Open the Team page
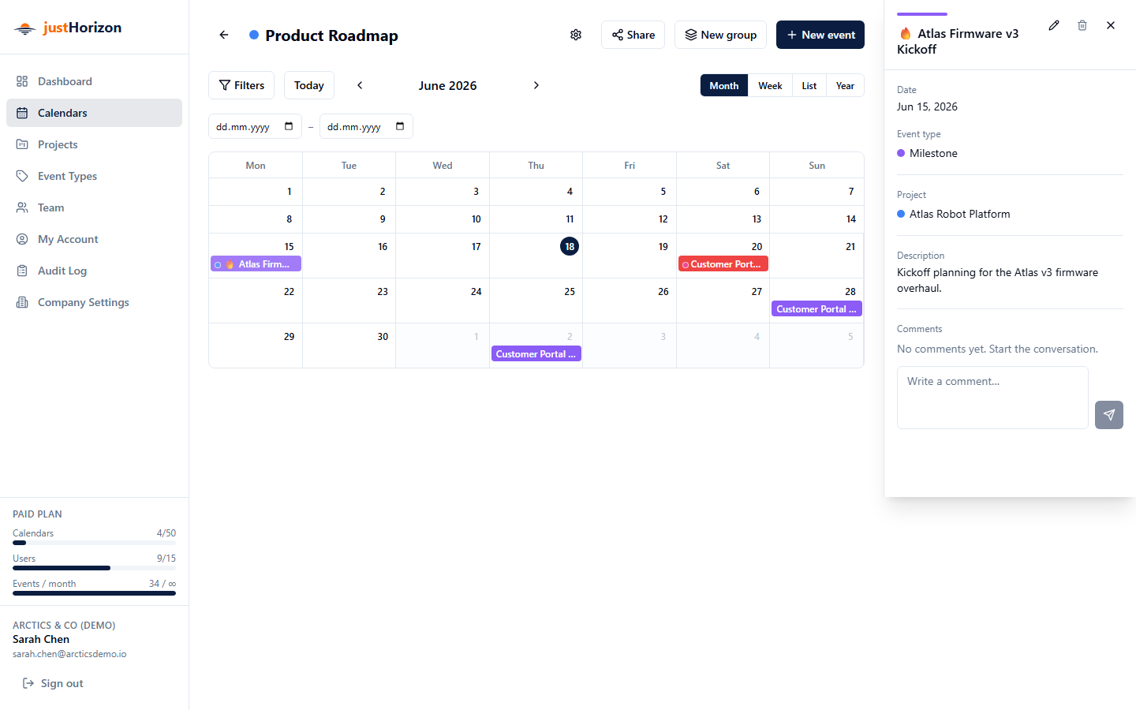Screen dimensions: 1136x710 [x=94, y=207]
